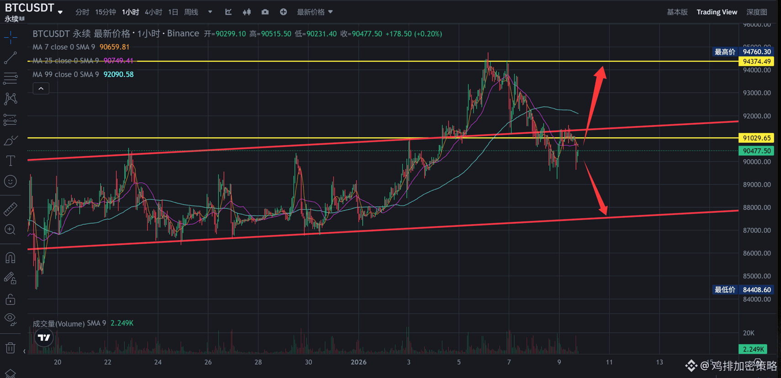This screenshot has width=781, height=378.
Task: Select the Trading View chart mode
Action: [x=717, y=12]
